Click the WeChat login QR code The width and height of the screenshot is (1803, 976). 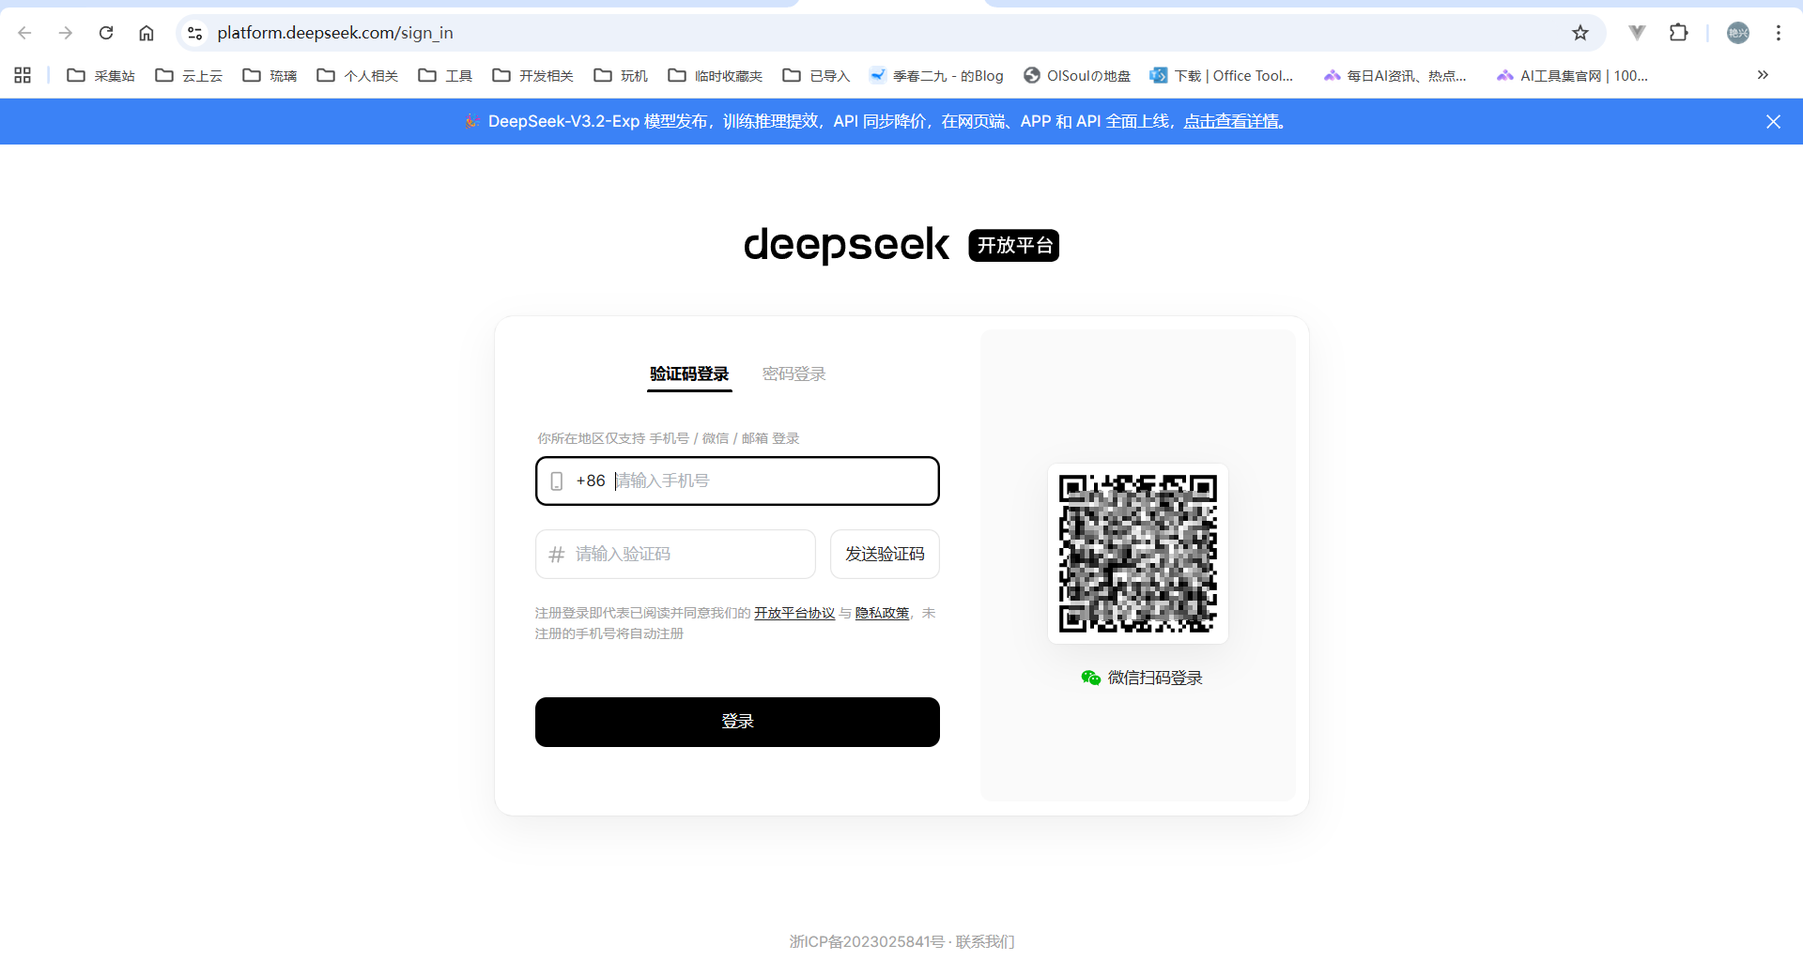click(x=1137, y=554)
